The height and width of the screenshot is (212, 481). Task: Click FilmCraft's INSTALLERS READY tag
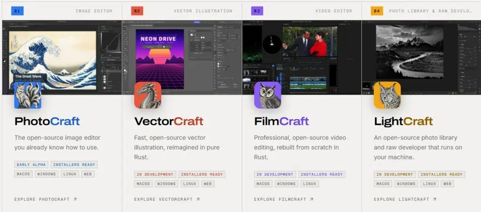tap(322, 174)
